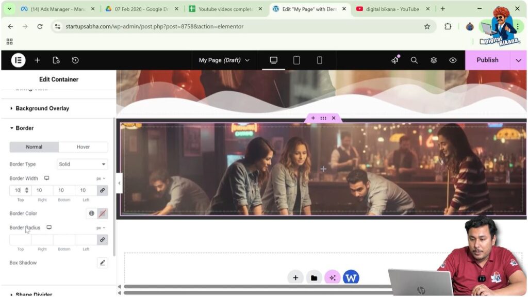Switch to the digital bikana YouTube tab

coord(392,9)
